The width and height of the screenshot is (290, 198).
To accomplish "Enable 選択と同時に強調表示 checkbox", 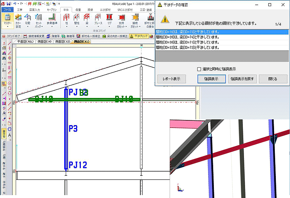I will (x=199, y=69).
